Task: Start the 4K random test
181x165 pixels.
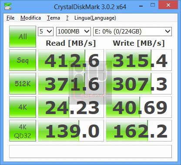Action: pos(23,107)
